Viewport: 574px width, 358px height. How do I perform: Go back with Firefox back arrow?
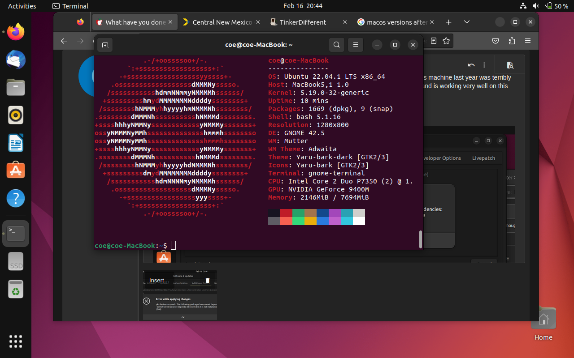[64, 41]
